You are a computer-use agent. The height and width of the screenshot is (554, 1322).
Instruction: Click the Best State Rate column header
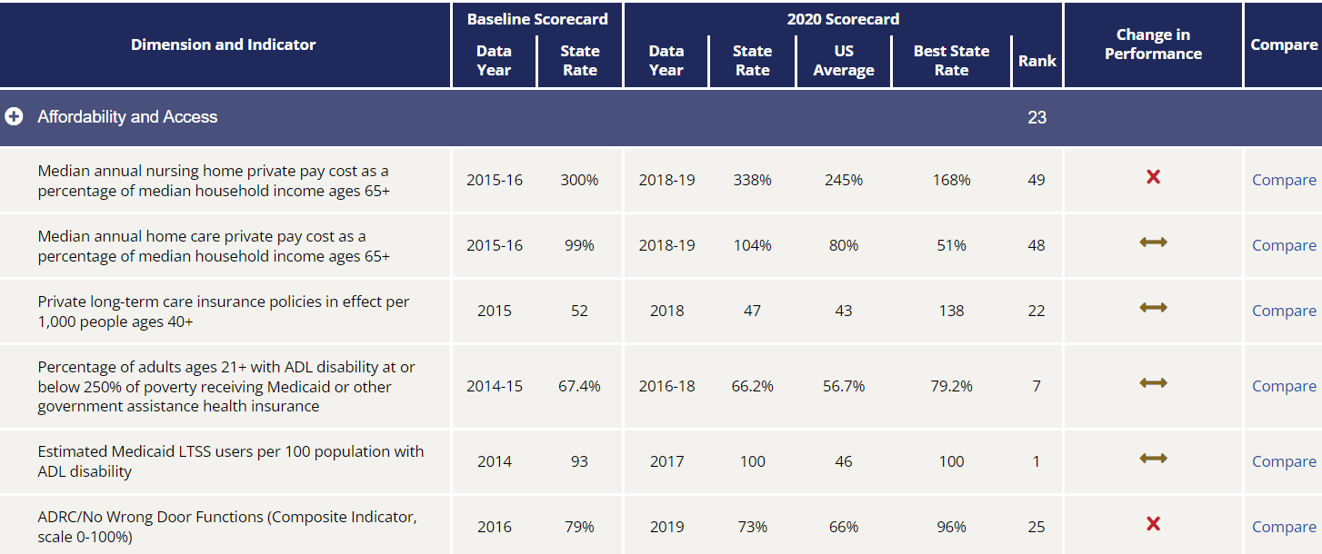pos(951,61)
